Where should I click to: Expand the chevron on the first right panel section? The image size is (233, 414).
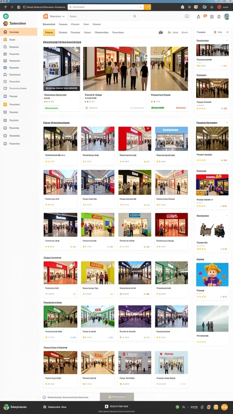(227, 41)
